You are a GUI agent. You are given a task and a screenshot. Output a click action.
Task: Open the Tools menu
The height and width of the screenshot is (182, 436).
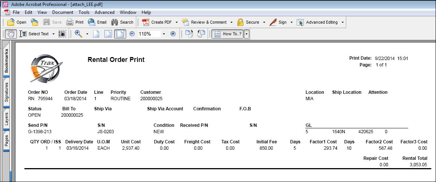click(84, 12)
